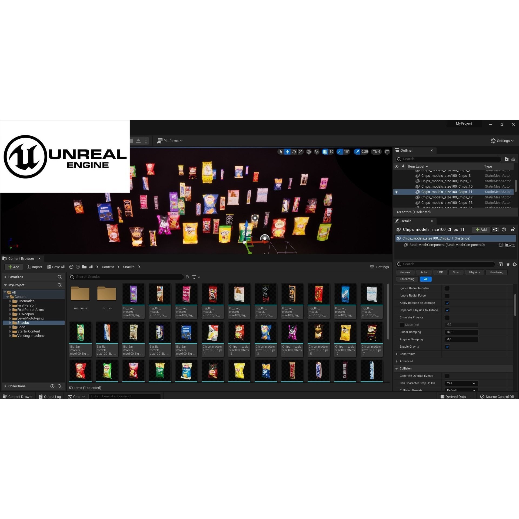Enable Simulate Physics checkbox
Screen dimensions: 519x519
pos(447,318)
